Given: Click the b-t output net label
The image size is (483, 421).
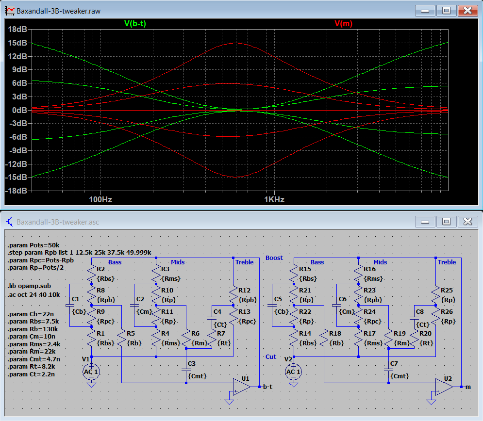Looking at the screenshot, I should click(x=267, y=387).
